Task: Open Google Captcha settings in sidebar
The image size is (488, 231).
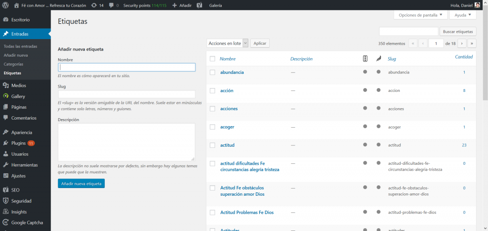Action: (27, 222)
